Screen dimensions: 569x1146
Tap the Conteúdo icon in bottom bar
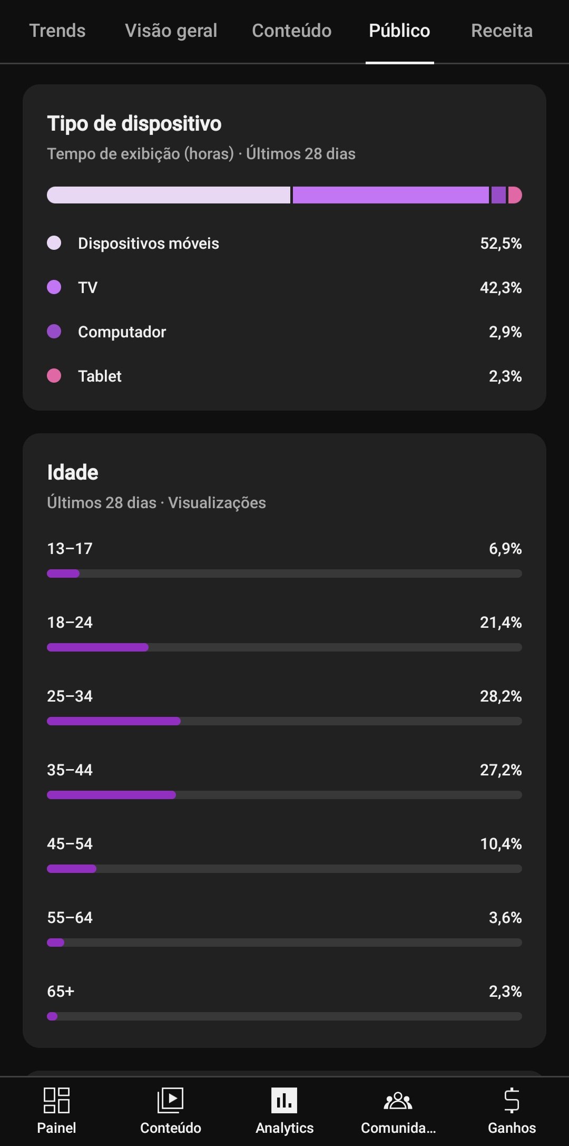click(170, 1100)
